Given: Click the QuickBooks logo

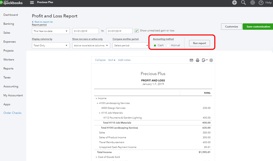Looking at the screenshot, I should pyautogui.click(x=11, y=2).
